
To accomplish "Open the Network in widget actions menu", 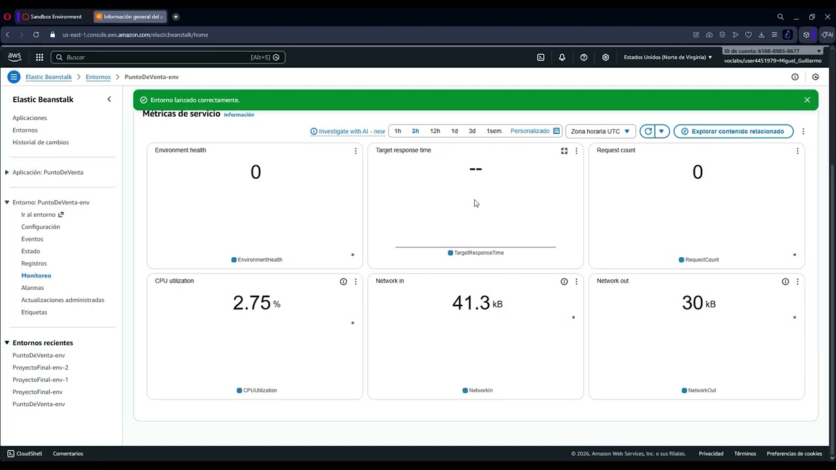I will point(576,281).
